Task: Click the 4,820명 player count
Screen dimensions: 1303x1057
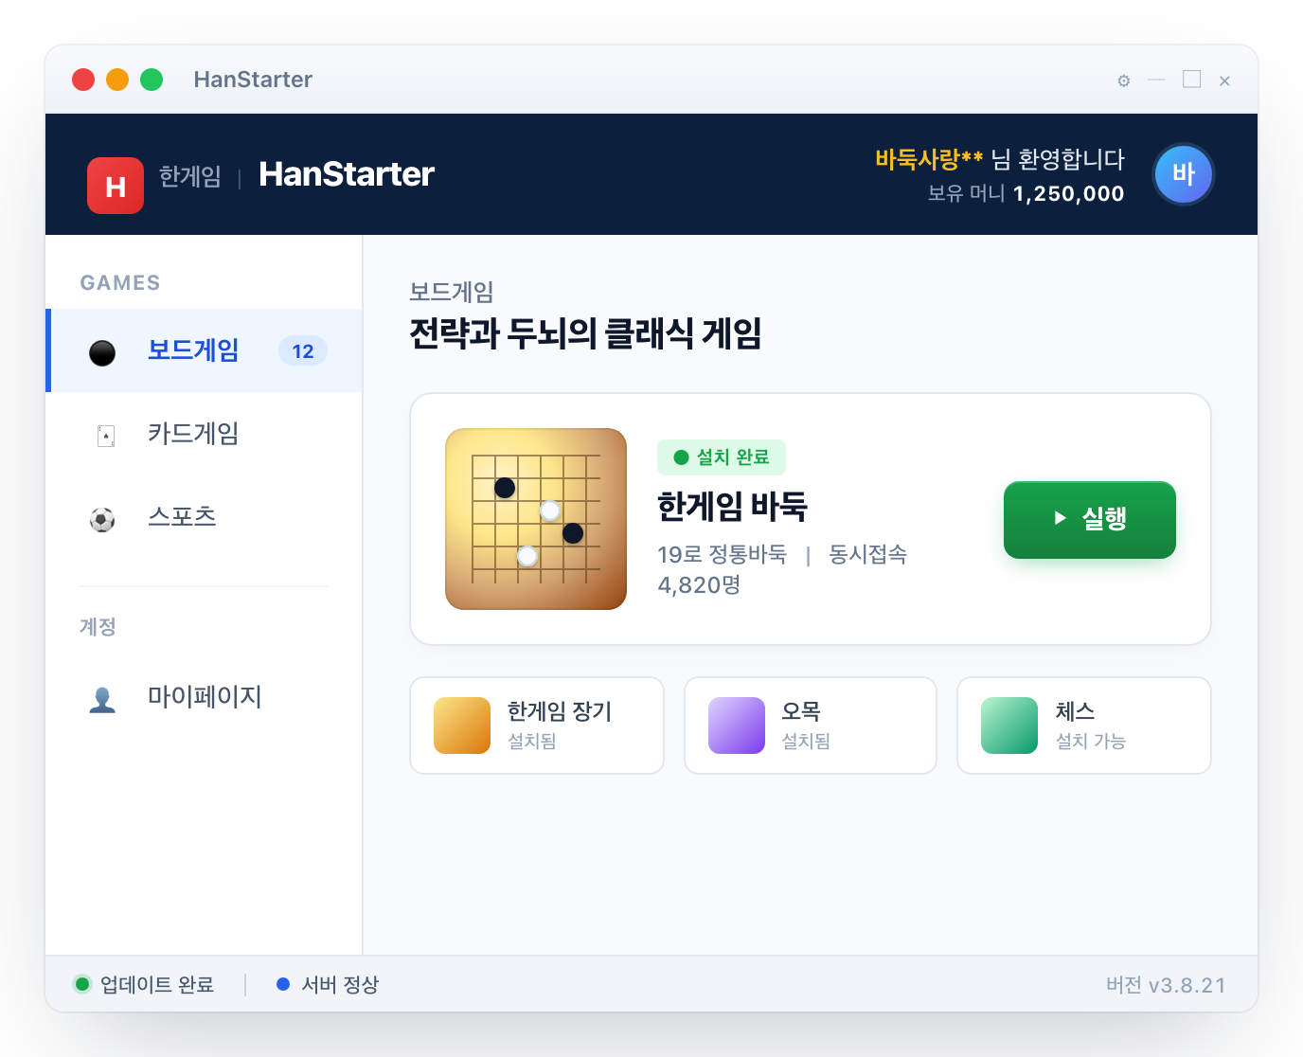Action: click(699, 585)
